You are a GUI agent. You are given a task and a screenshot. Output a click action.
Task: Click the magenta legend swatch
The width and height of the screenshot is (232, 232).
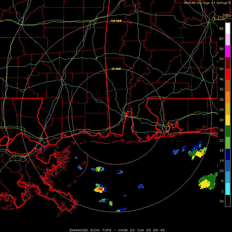pyautogui.click(x=228, y=51)
